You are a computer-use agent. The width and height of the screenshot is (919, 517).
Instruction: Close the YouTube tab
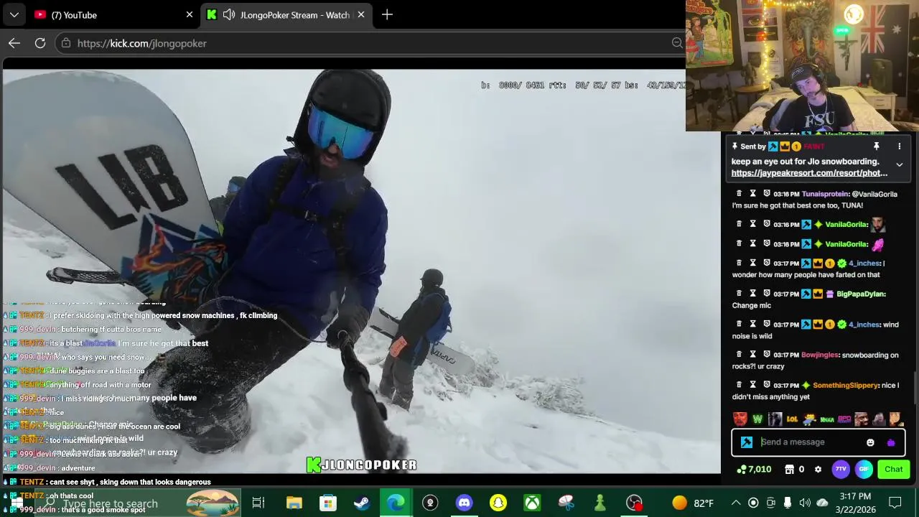click(190, 14)
